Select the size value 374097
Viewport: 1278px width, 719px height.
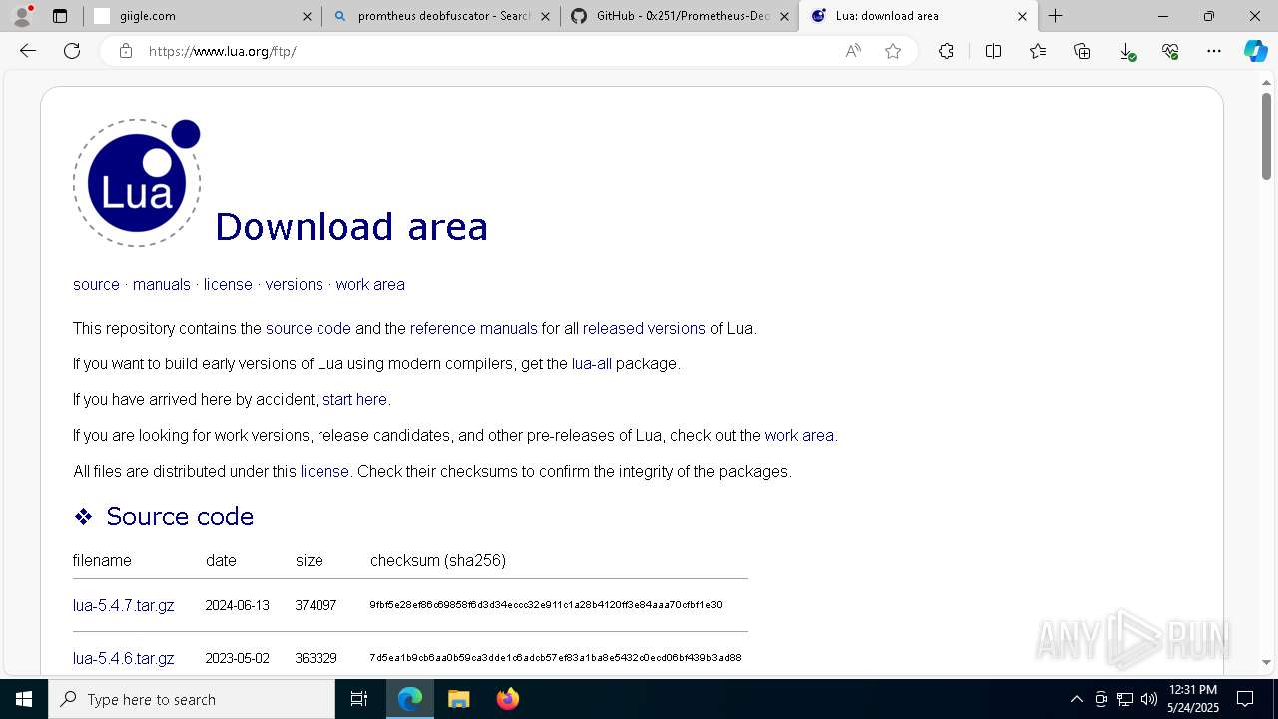click(x=316, y=605)
